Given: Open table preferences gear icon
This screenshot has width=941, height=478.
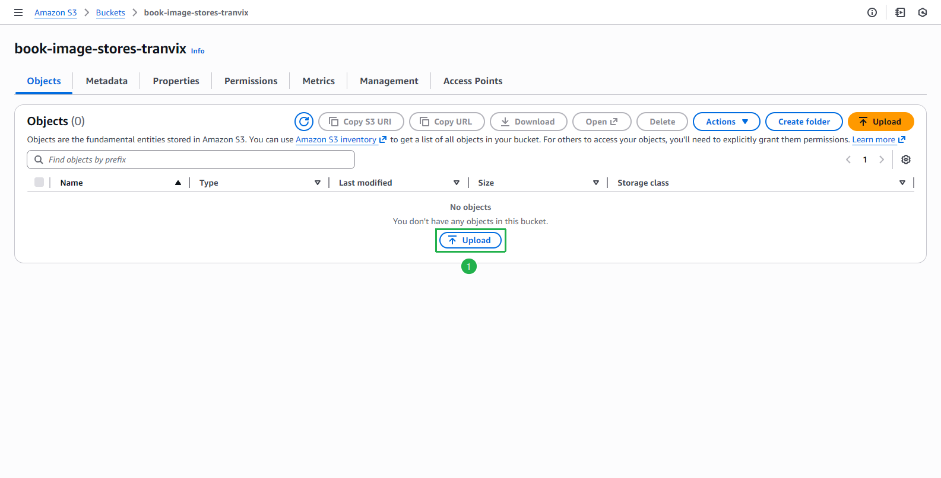Looking at the screenshot, I should (906, 160).
